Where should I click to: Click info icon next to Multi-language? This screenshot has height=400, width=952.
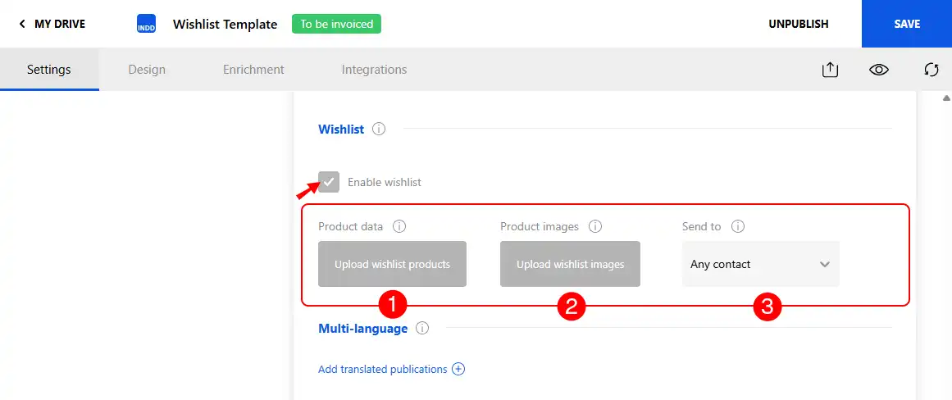[x=422, y=329]
